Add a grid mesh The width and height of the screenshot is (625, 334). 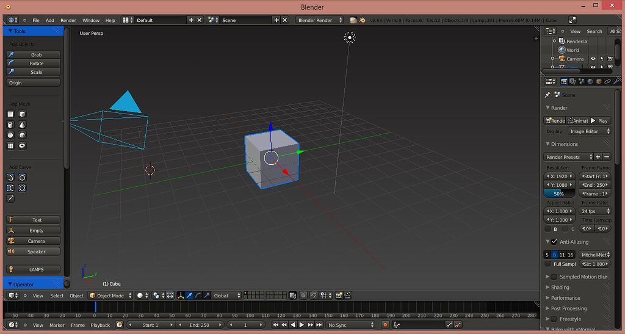pyautogui.click(x=11, y=145)
